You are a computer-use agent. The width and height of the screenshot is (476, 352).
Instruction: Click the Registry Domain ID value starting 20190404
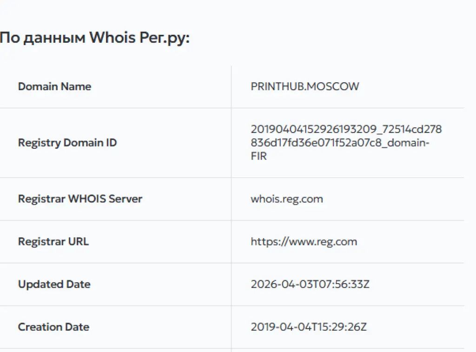click(x=346, y=142)
